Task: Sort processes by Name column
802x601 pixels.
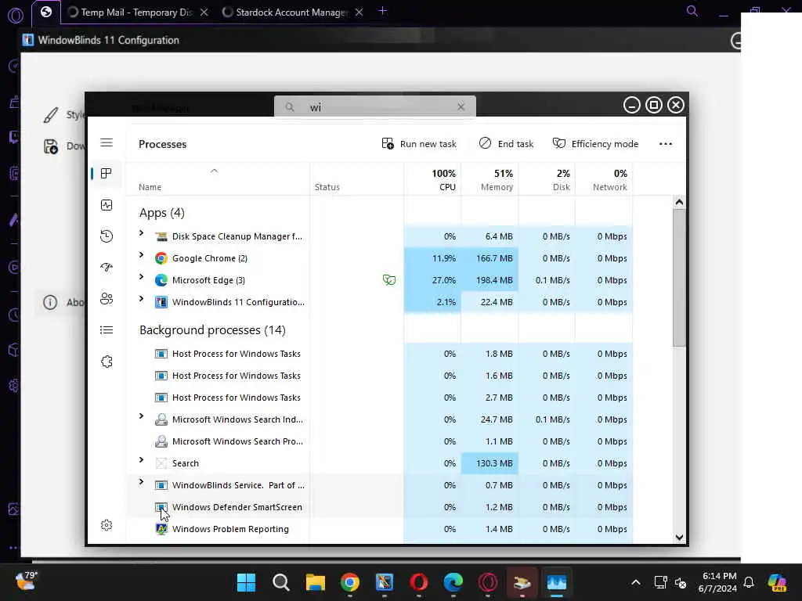Action: (x=150, y=187)
